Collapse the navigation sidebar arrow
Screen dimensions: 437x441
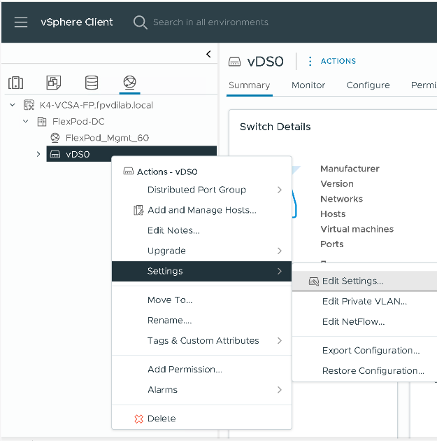point(208,54)
